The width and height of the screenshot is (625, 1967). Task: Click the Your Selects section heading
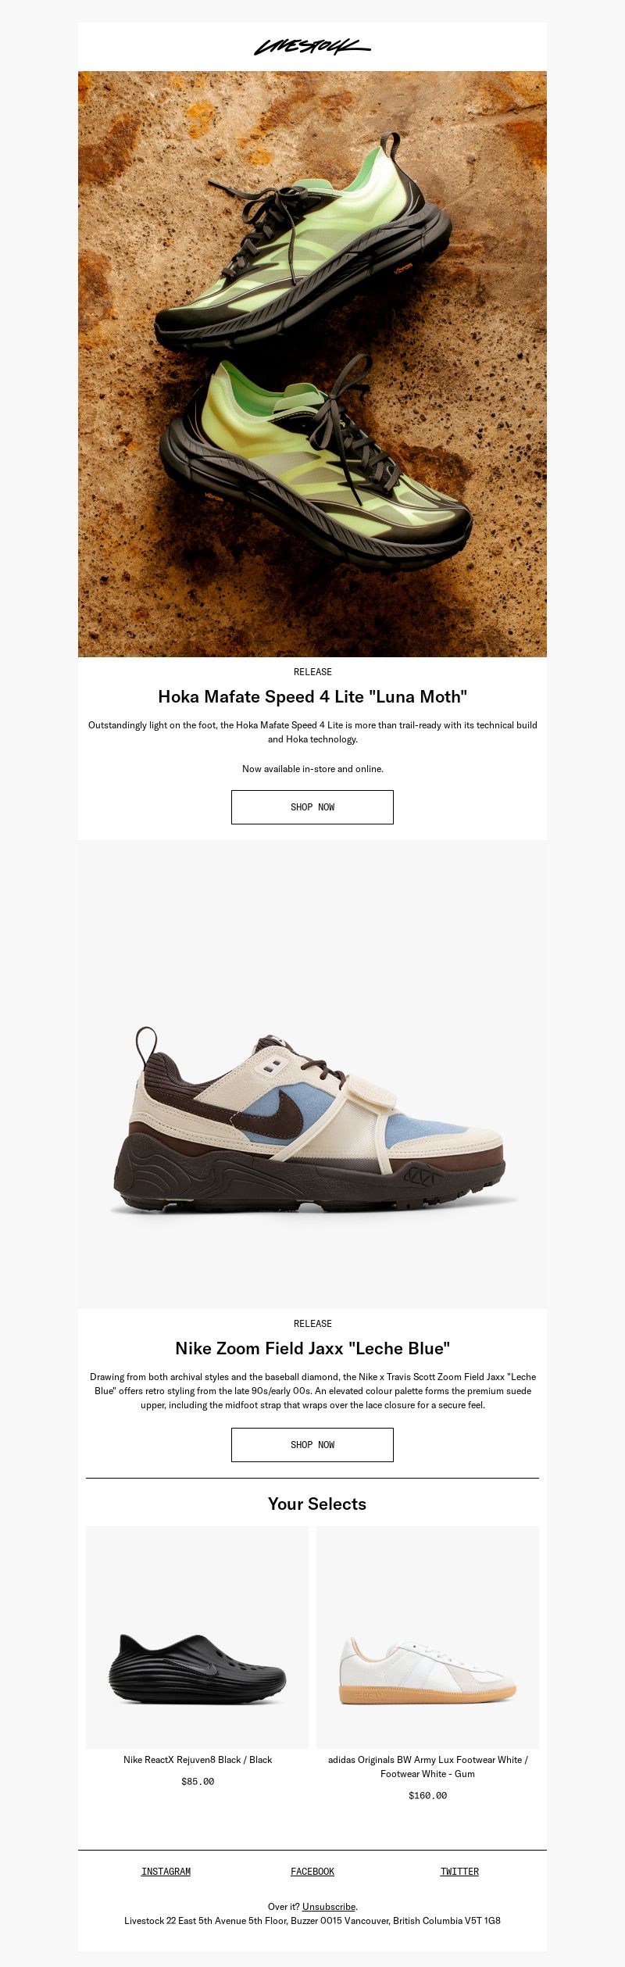(317, 1504)
